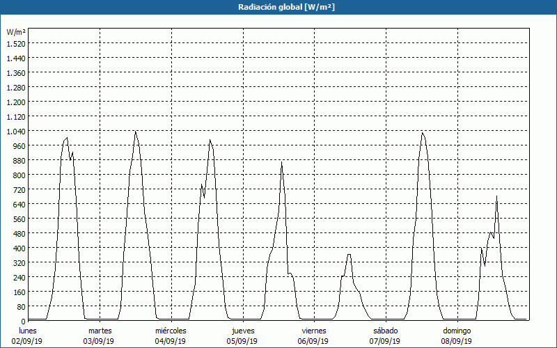Image resolution: width=557 pixels, height=348 pixels.
Task: Click the 160 y-axis value
Action: [x=19, y=292]
